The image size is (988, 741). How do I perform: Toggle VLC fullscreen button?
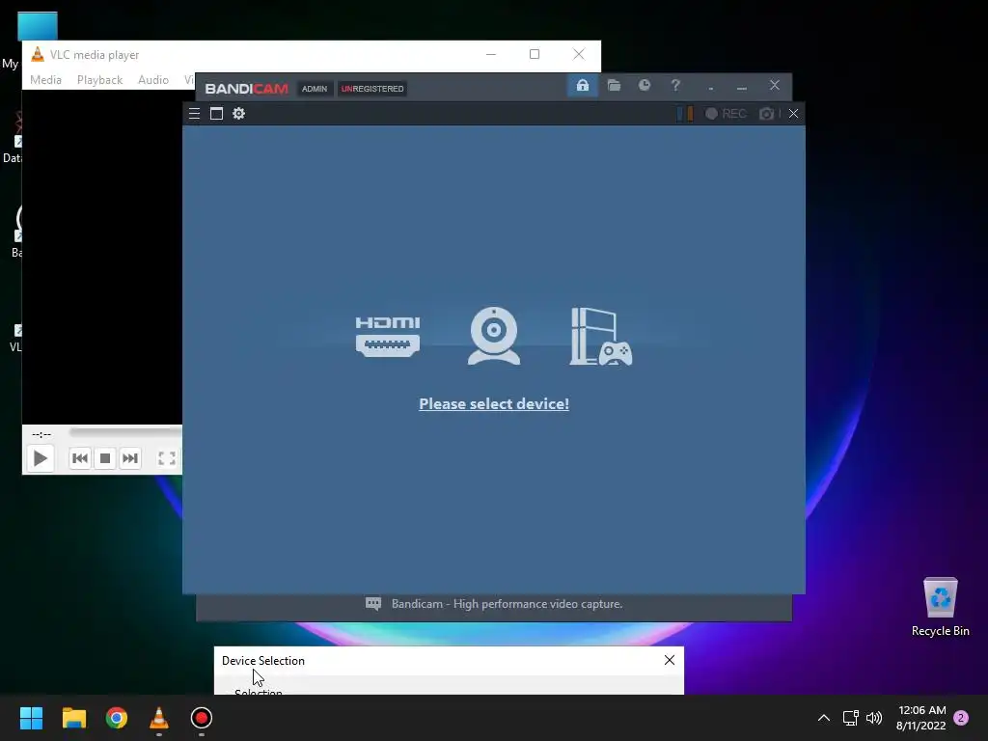[166, 458]
